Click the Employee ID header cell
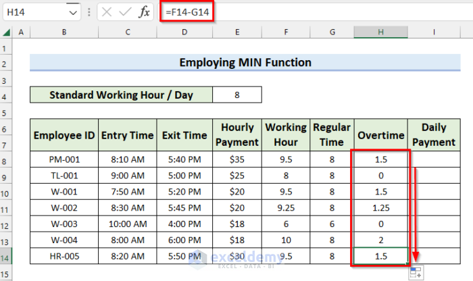The height and width of the screenshot is (281, 473). click(x=64, y=135)
